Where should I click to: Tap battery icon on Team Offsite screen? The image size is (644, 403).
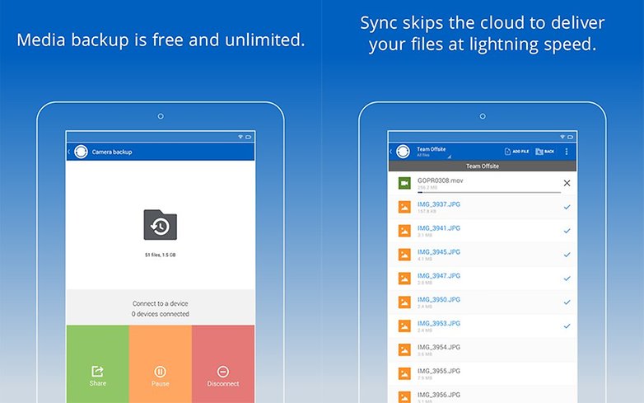[571, 137]
